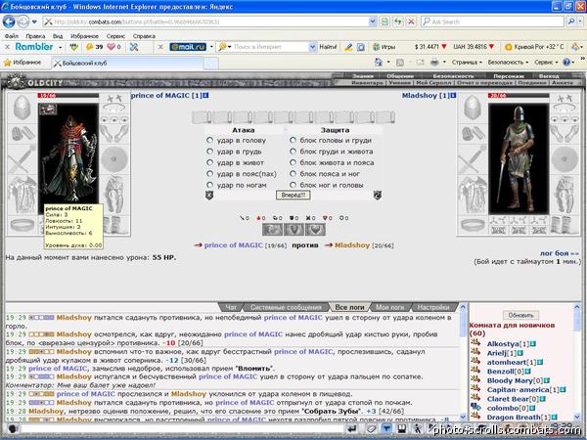Go back with the IE back arrow
This screenshot has width=587, height=440.
point(9,22)
